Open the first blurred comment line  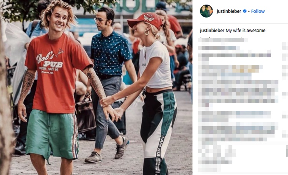218,48
